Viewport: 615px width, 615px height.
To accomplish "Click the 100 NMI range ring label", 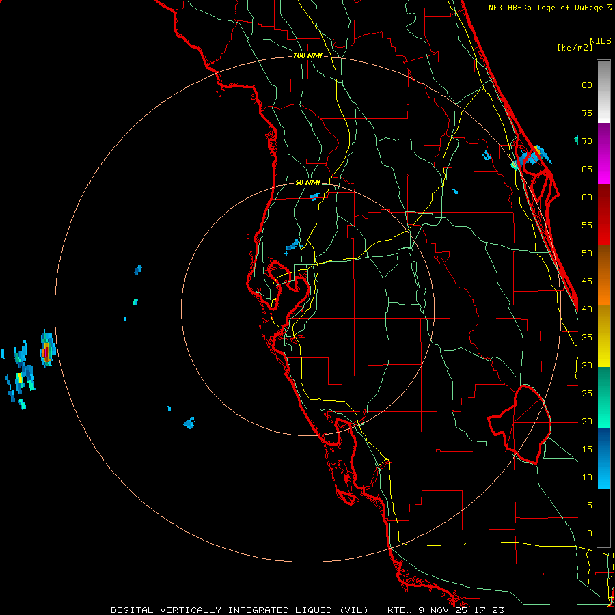I will (307, 55).
